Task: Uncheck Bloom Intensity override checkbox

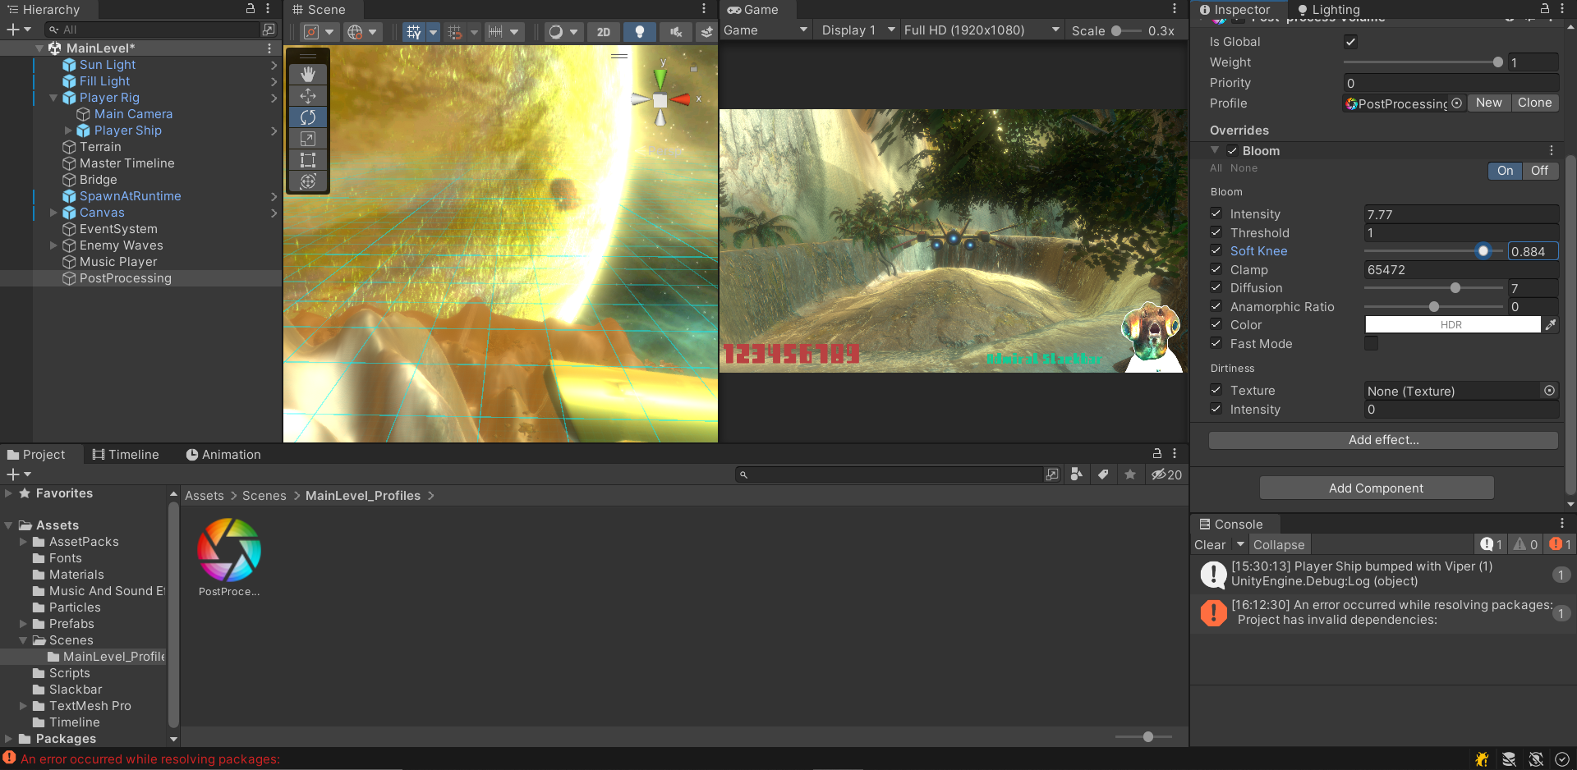Action: [1216, 213]
